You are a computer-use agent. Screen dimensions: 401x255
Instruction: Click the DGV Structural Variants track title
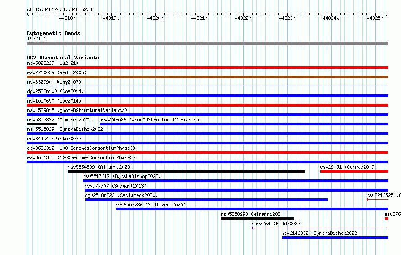click(63, 58)
